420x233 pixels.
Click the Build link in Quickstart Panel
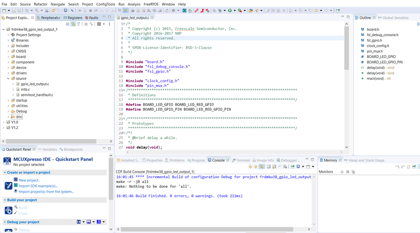tap(23, 207)
